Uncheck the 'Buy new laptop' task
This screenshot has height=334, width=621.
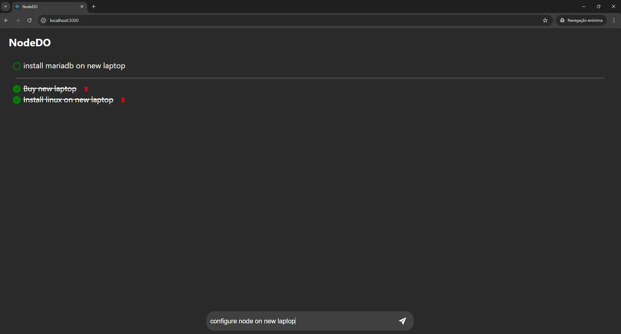17,89
